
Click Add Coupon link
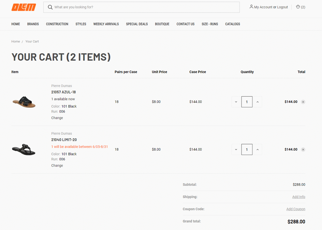pos(296,209)
